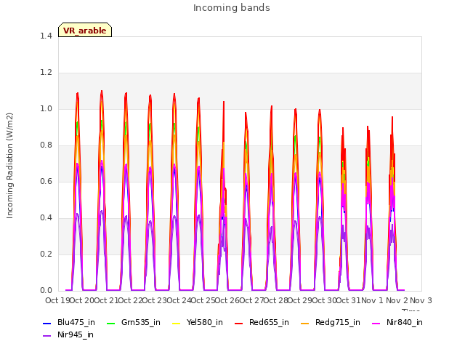Click the 0.0 y-axis tick label
The width and height of the screenshot is (465, 349).
46,290
